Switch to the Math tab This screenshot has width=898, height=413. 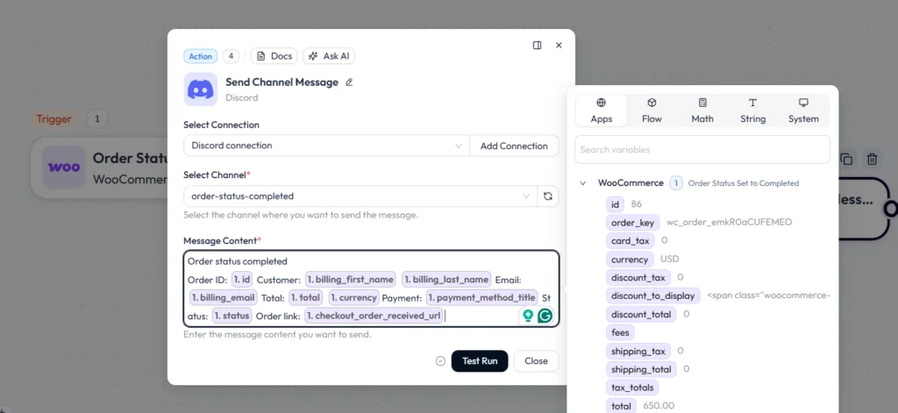click(702, 110)
